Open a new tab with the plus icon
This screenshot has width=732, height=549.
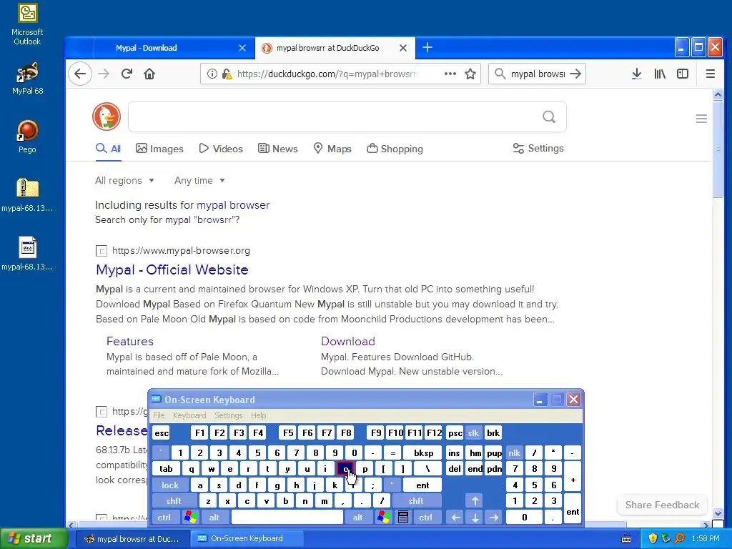(x=427, y=48)
